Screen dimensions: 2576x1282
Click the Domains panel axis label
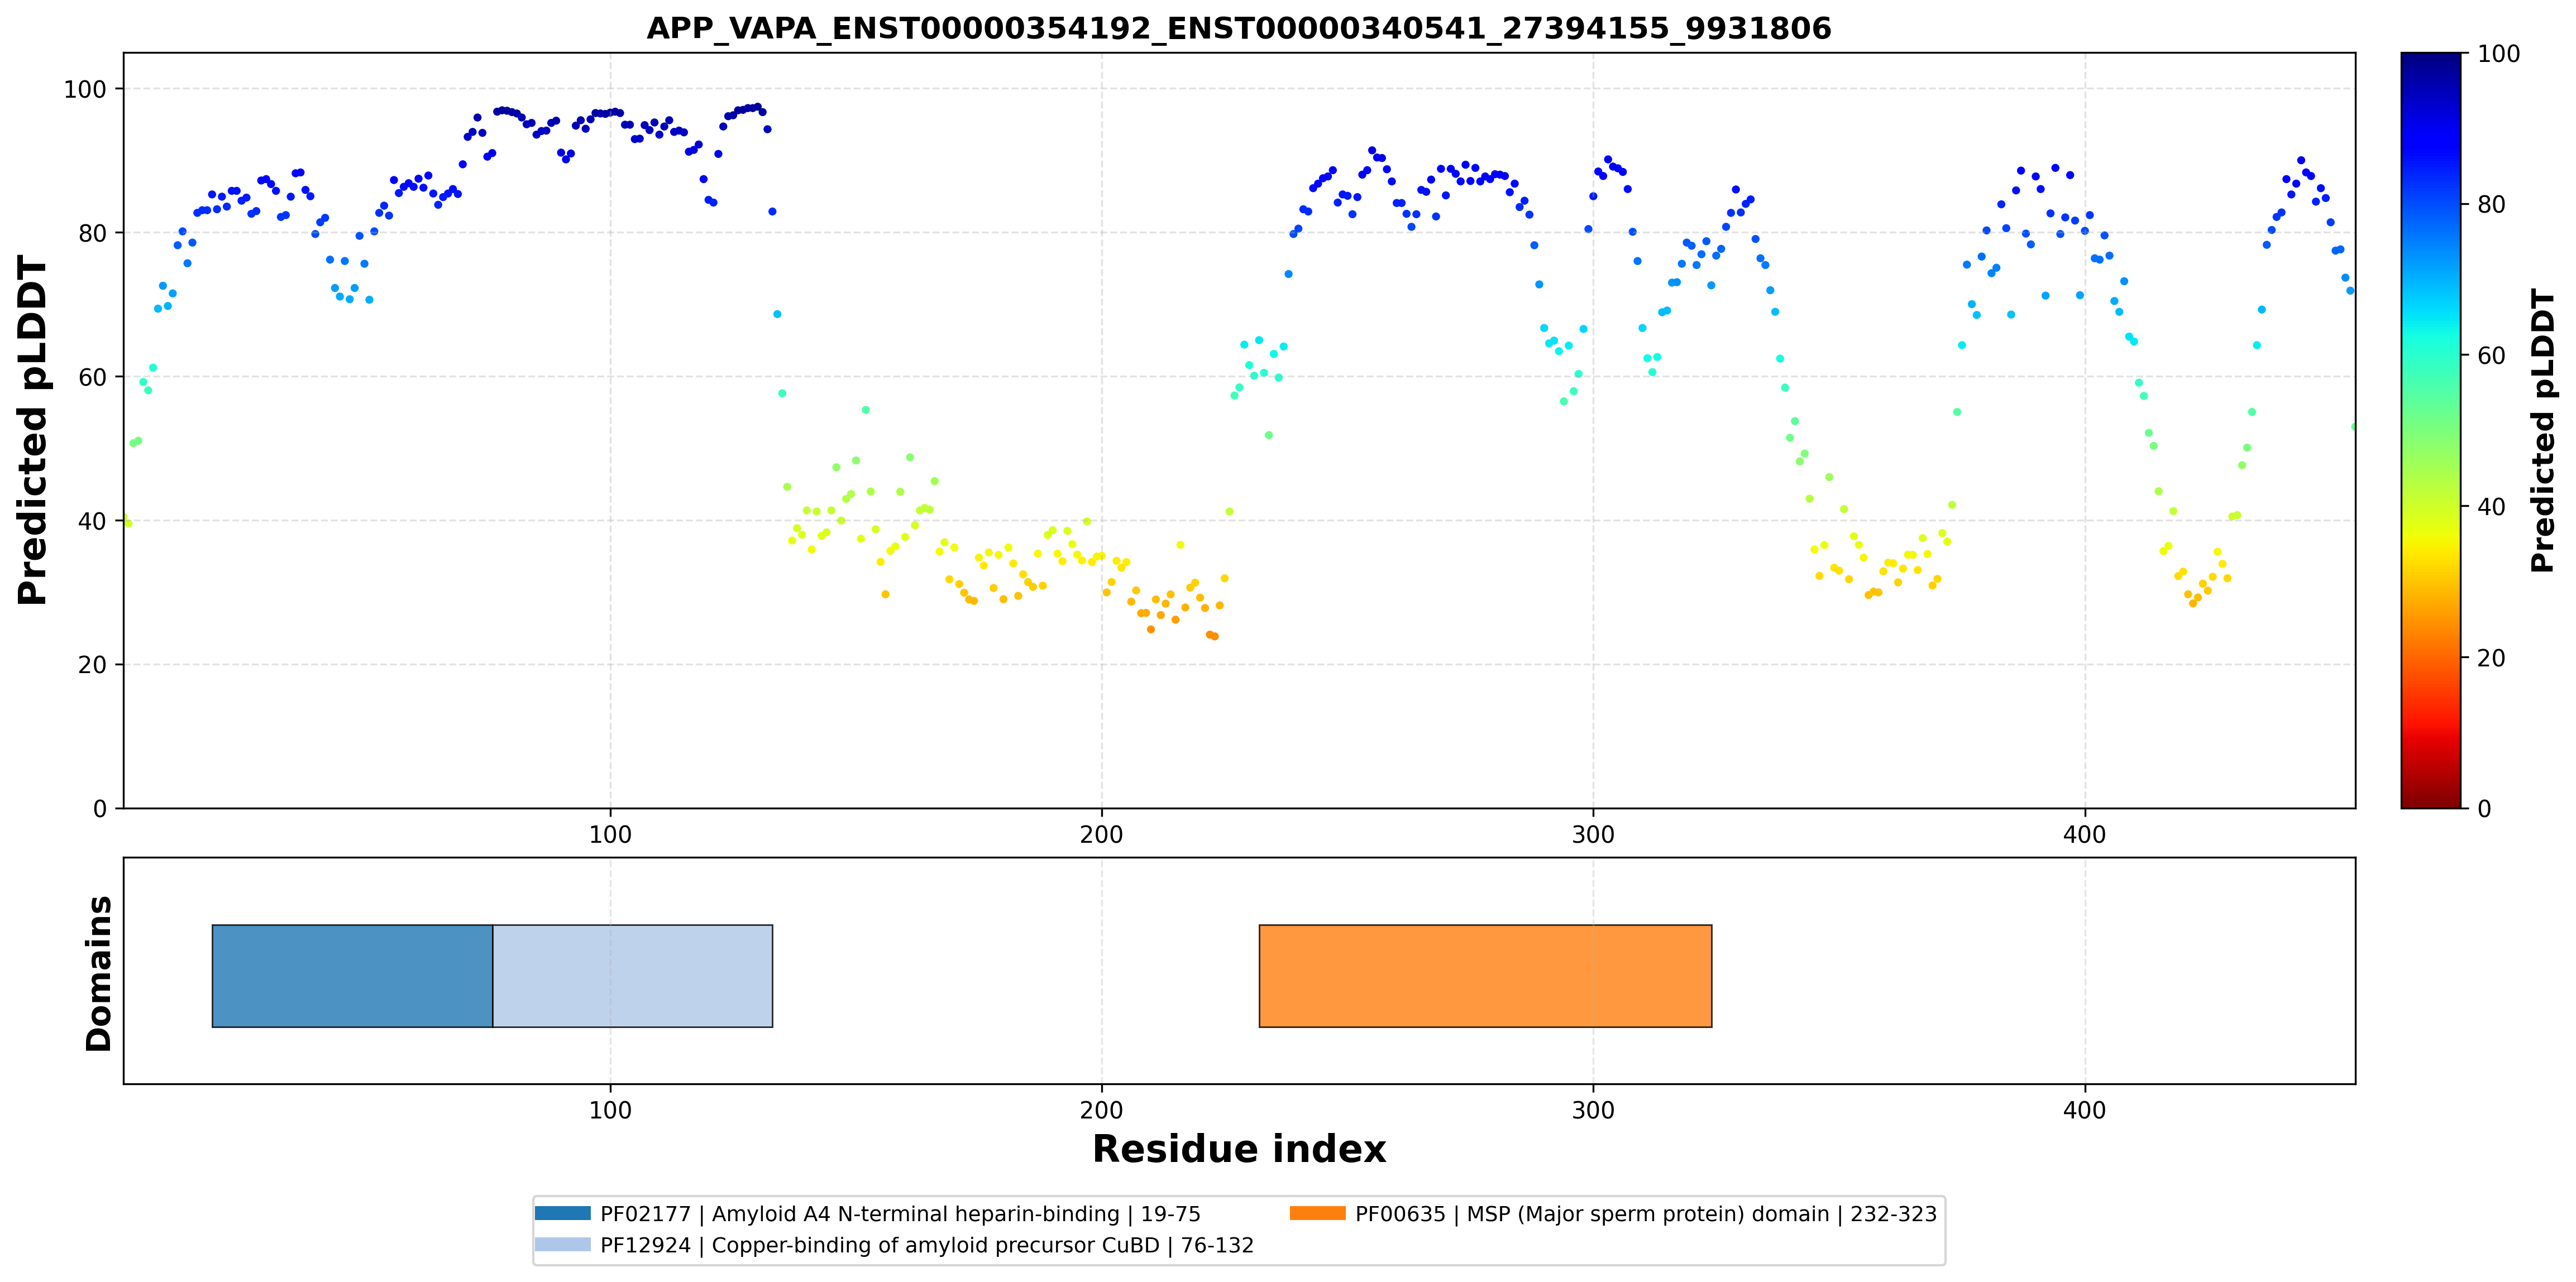[x=98, y=973]
